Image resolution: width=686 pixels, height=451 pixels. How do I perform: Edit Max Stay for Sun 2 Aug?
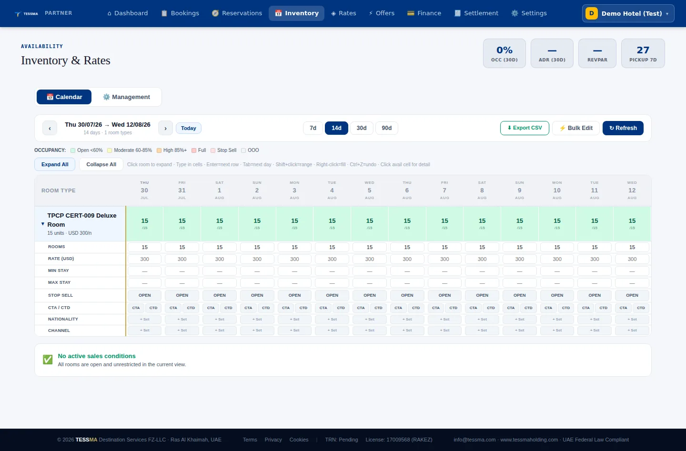257,283
